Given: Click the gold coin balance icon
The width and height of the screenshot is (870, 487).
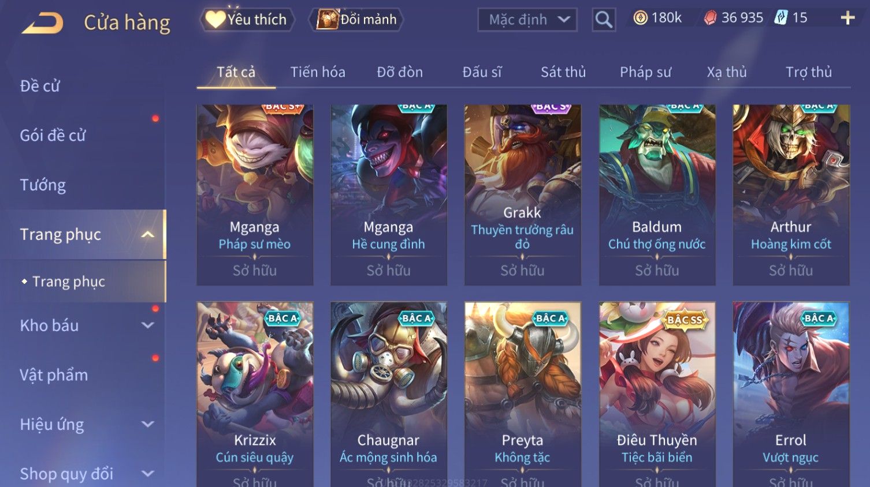Looking at the screenshot, I should (640, 18).
